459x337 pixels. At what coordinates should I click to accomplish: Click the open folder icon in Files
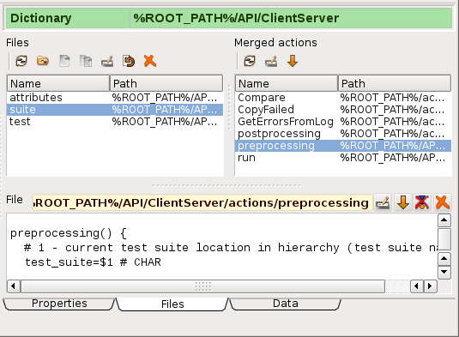tap(43, 61)
